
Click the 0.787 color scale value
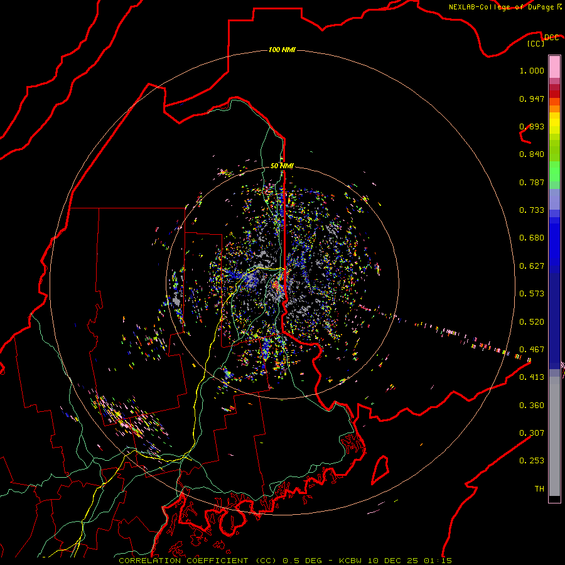pyautogui.click(x=532, y=182)
